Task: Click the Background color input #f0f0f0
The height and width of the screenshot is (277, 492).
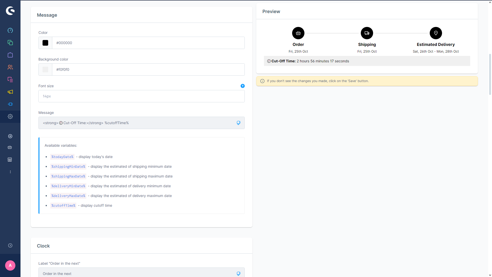Action: tap(148, 70)
